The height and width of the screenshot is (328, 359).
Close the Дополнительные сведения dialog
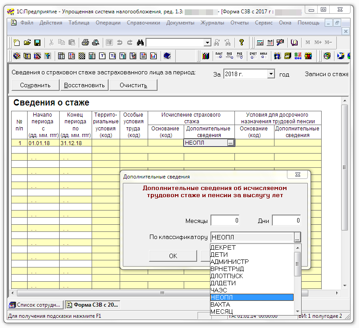click(298, 174)
